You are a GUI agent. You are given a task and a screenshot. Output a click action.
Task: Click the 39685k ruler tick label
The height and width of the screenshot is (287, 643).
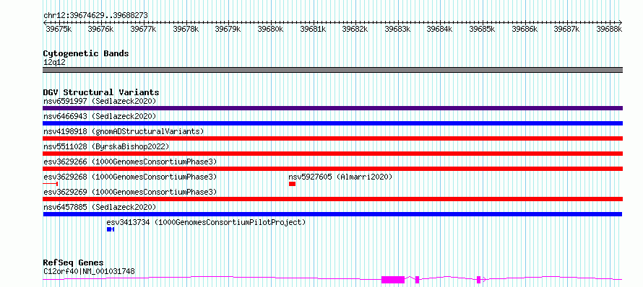tap(483, 29)
